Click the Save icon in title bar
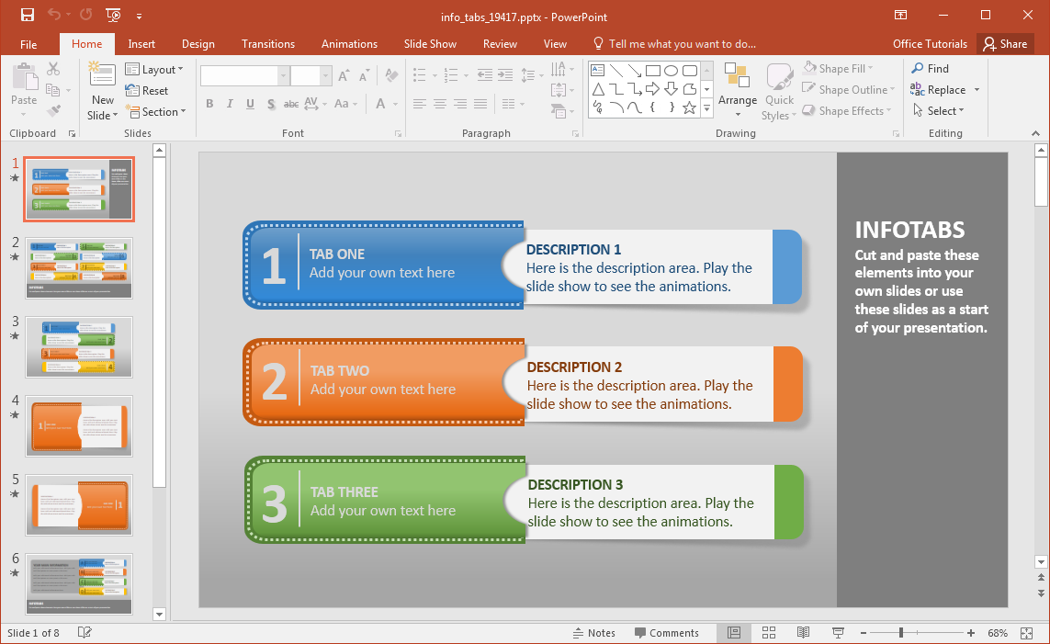The height and width of the screenshot is (644, 1050). click(27, 16)
